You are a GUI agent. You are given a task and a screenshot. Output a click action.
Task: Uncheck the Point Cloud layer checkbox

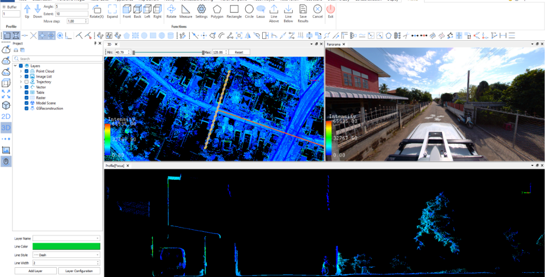27,71
